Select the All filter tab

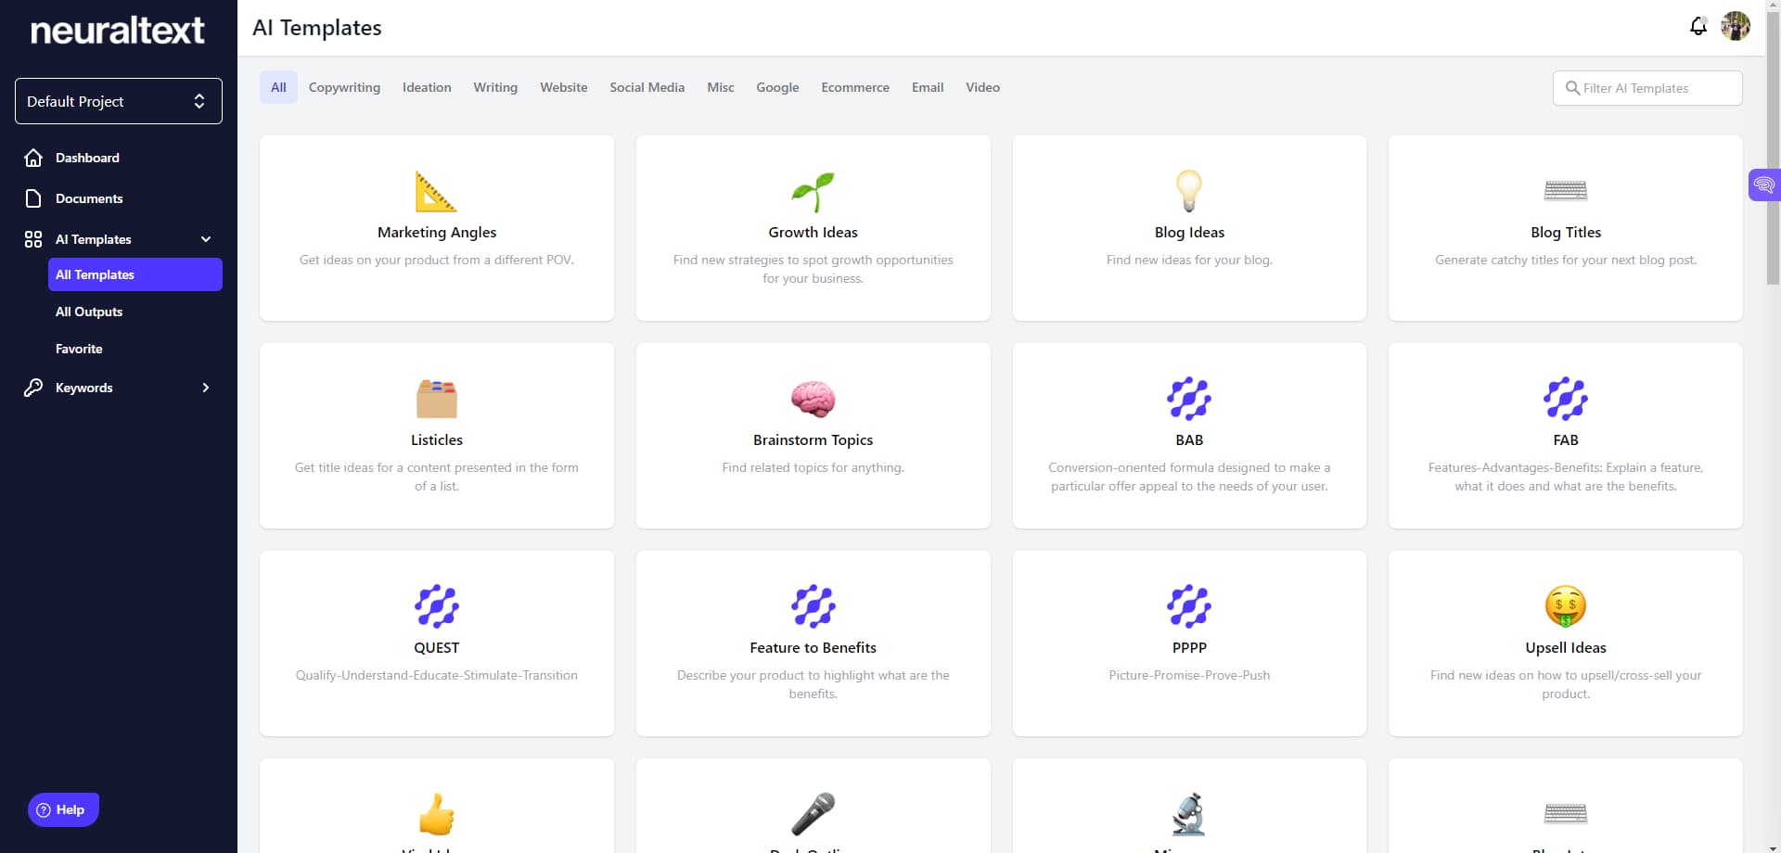(x=277, y=87)
